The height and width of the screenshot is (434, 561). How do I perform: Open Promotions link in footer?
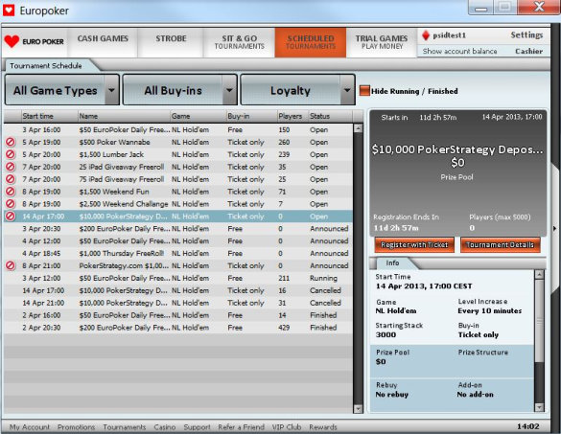click(76, 427)
